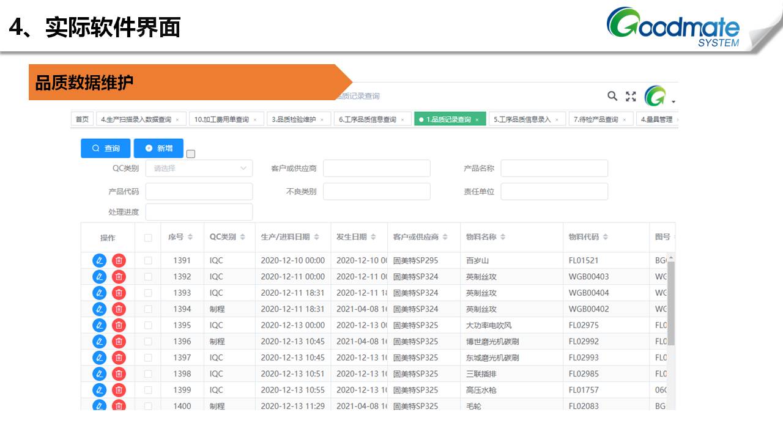Check the select-all checkbox in table header
783x440 pixels.
click(x=148, y=238)
